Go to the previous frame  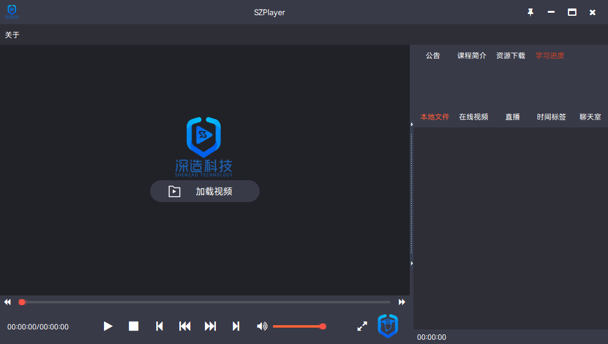pyautogui.click(x=159, y=326)
